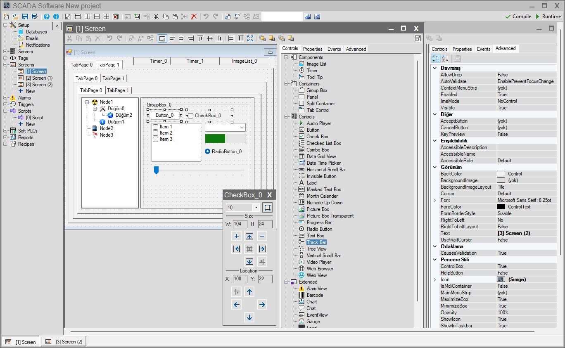
Task: Click the Runtime button
Action: click(548, 17)
